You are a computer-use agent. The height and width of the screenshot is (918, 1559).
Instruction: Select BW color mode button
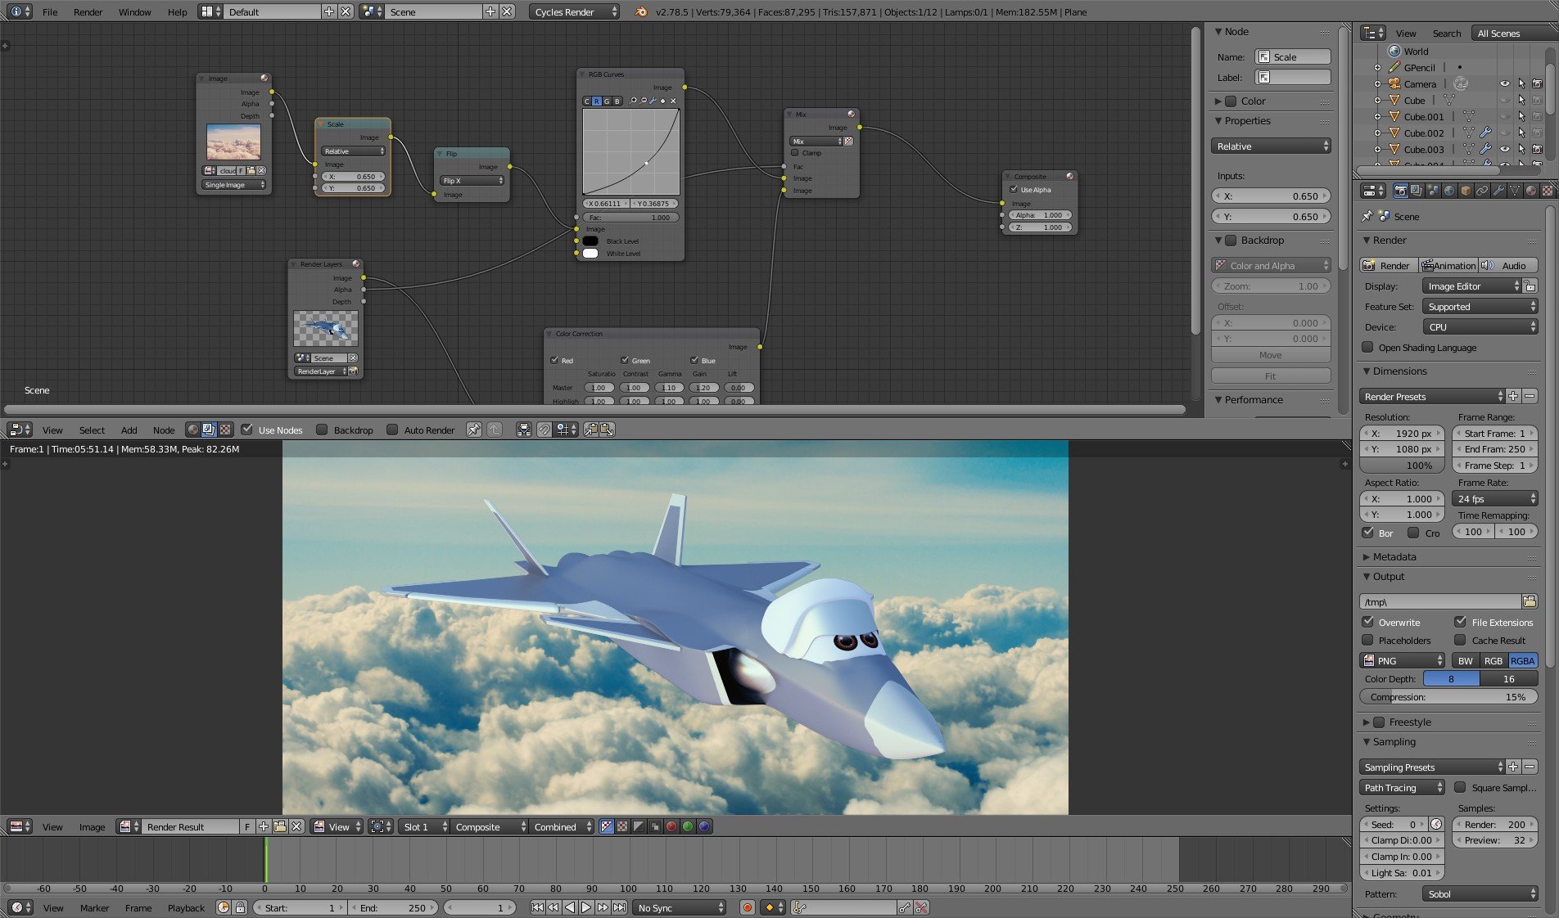[1466, 660]
